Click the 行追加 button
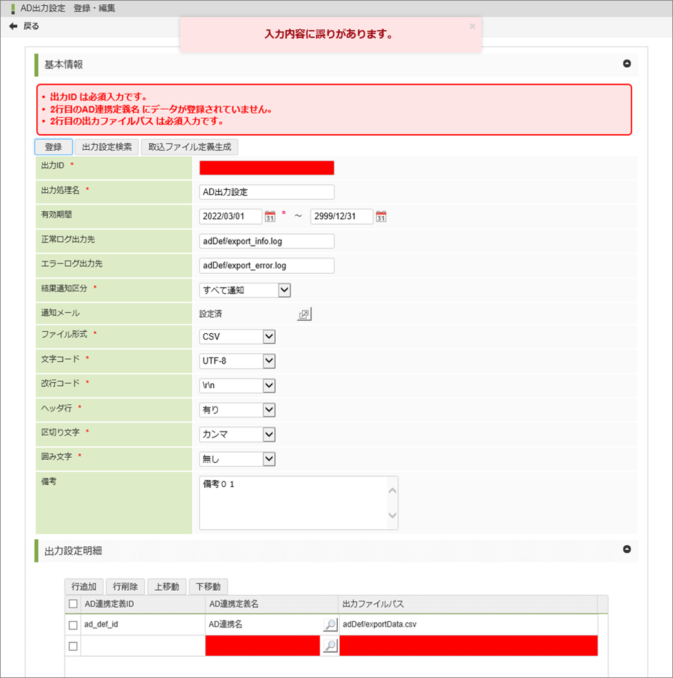The width and height of the screenshot is (673, 678). pos(84,587)
